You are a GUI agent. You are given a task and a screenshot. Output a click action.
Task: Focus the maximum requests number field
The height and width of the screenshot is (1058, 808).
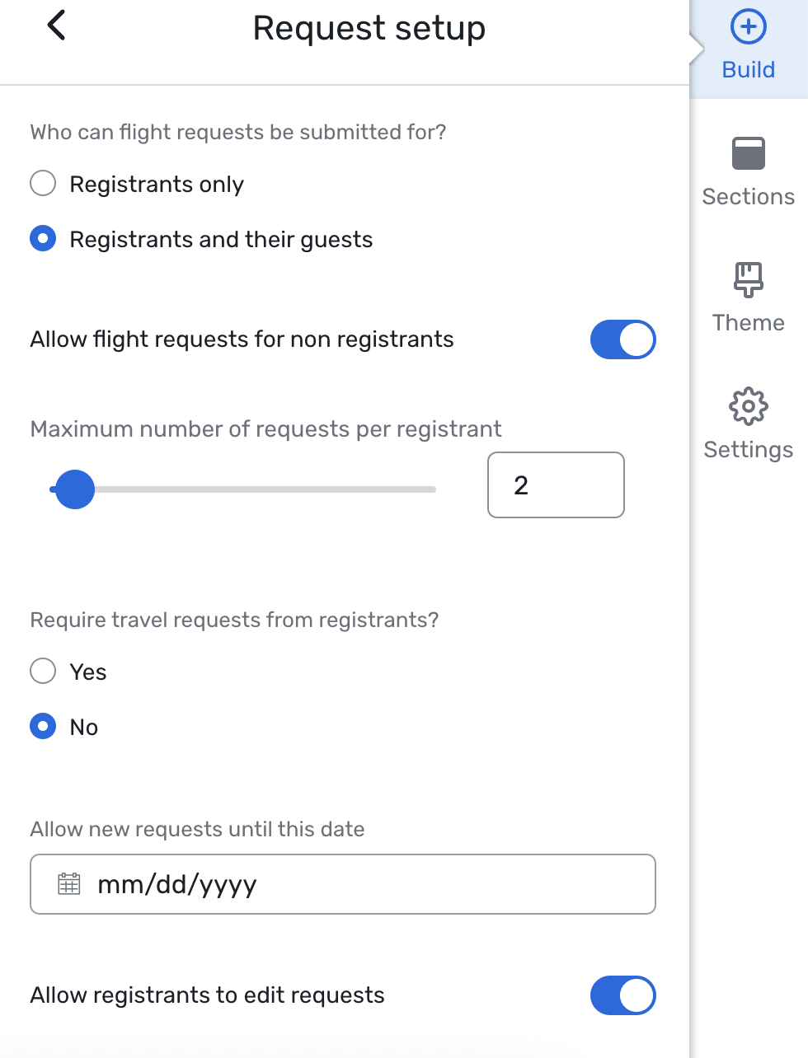[556, 485]
